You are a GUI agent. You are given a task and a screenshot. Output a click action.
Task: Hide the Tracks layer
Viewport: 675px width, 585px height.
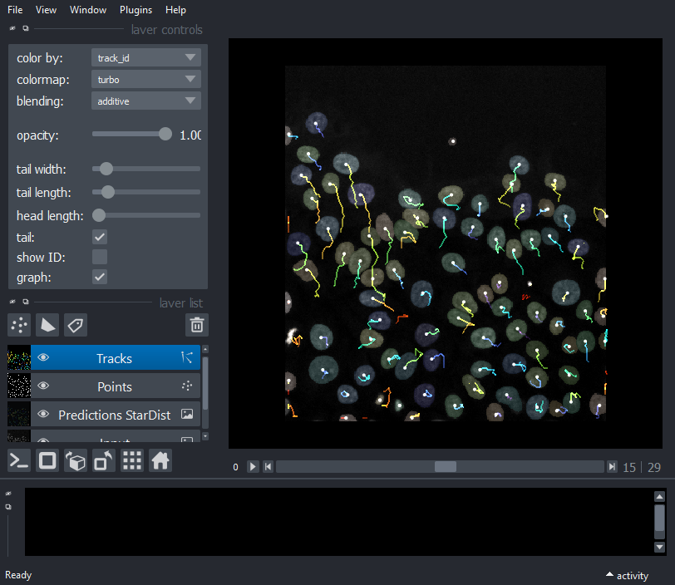(x=43, y=357)
